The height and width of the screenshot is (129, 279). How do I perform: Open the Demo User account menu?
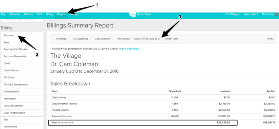pyautogui.click(x=268, y=14)
